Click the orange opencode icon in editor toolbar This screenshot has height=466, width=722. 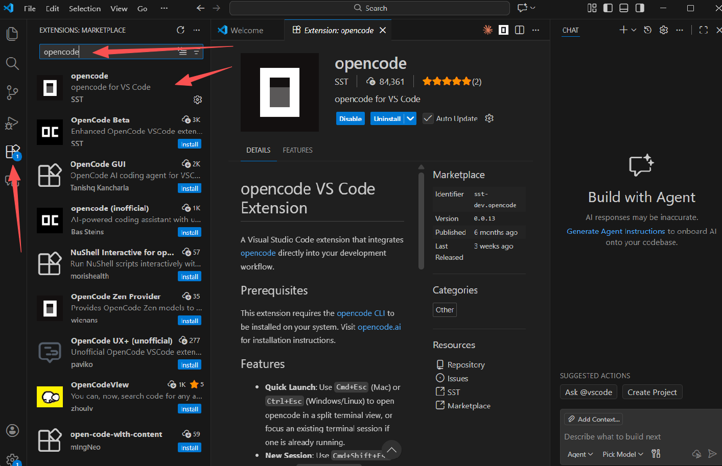[x=487, y=30]
